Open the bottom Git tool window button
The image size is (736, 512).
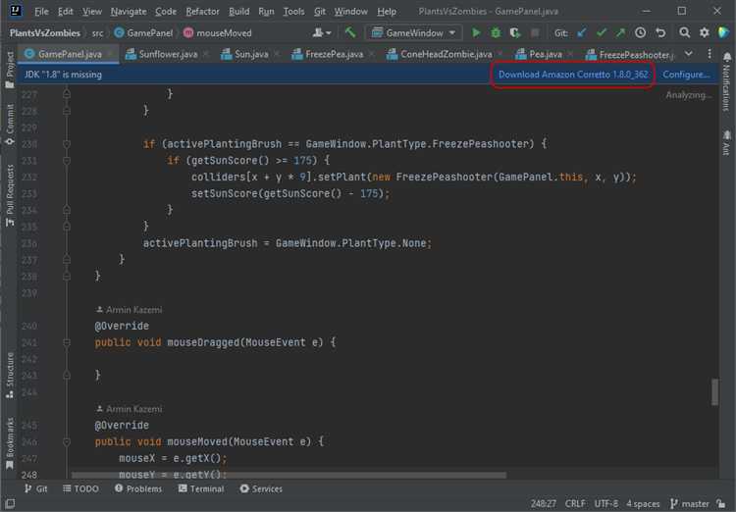pyautogui.click(x=35, y=488)
